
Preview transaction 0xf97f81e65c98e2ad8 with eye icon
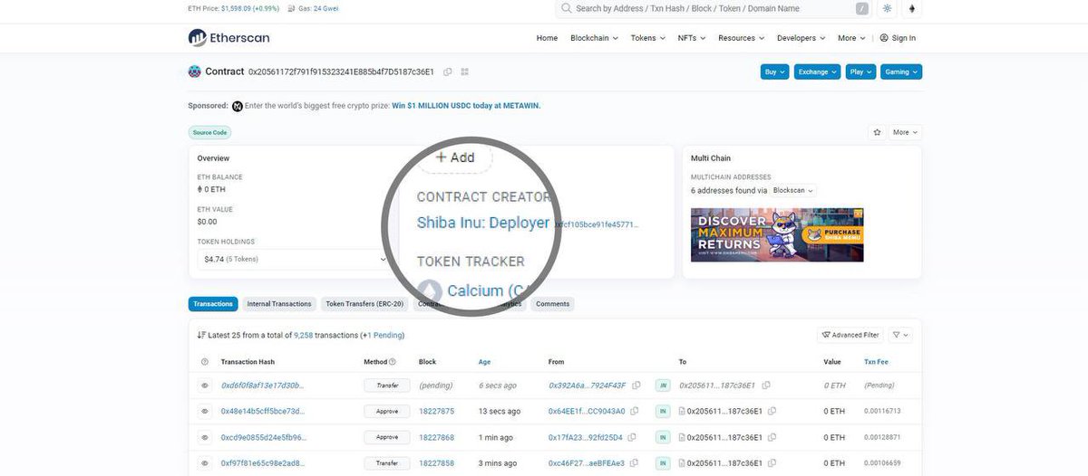[x=205, y=463]
